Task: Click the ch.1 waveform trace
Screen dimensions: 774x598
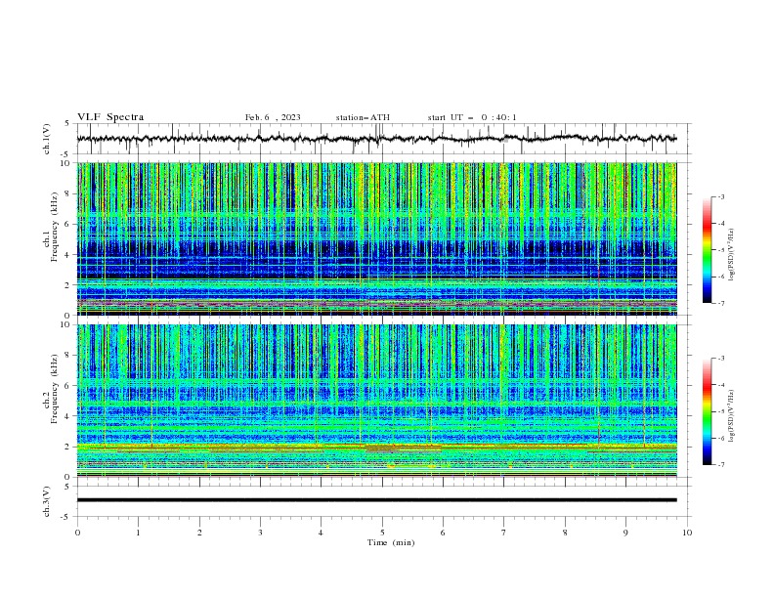Action: (376, 139)
